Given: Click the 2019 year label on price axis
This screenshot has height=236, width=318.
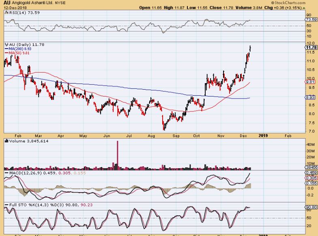Looking at the screenshot, I should 263,135.
